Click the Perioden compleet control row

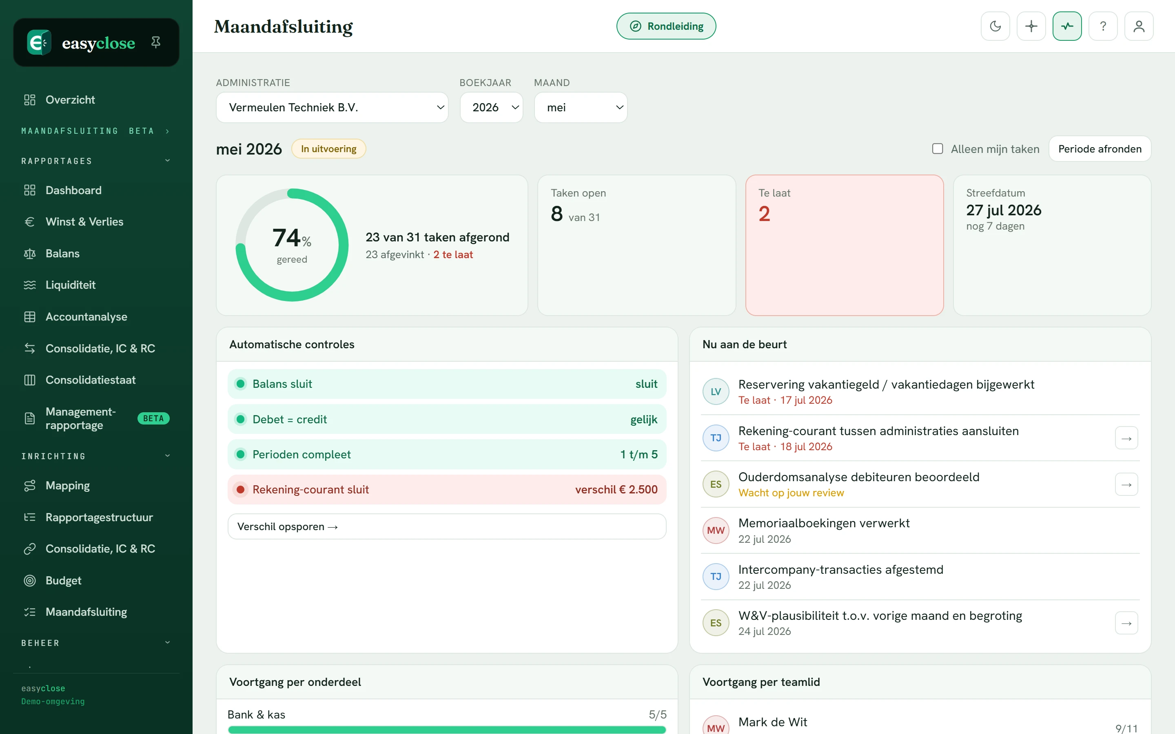pyautogui.click(x=447, y=454)
